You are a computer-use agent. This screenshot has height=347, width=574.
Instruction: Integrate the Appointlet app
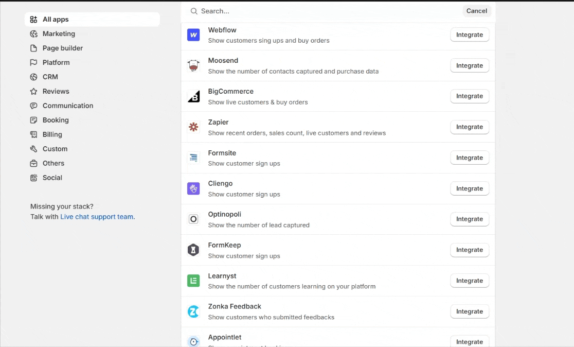coord(470,341)
